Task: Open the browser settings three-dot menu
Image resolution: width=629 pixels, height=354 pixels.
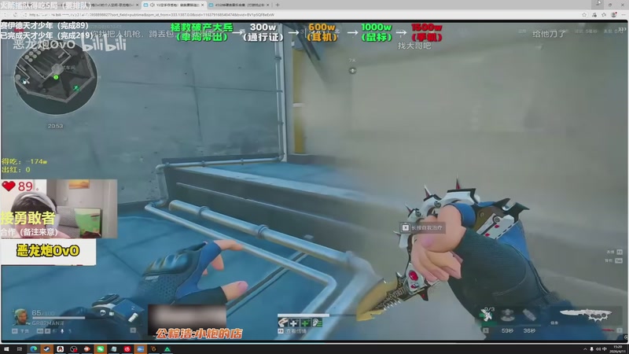Action: click(x=623, y=15)
